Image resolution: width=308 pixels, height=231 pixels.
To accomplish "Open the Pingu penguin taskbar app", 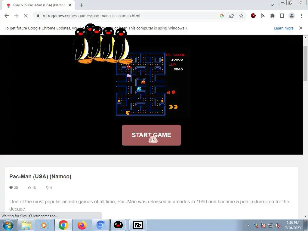I will click(x=118, y=225).
